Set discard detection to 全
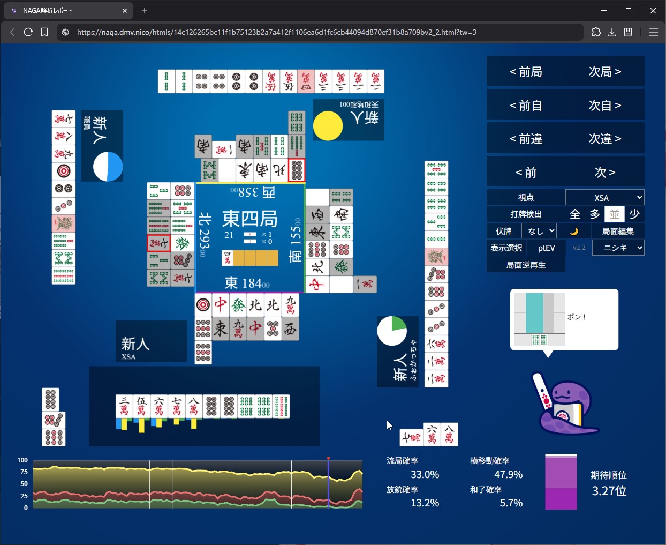 point(575,214)
